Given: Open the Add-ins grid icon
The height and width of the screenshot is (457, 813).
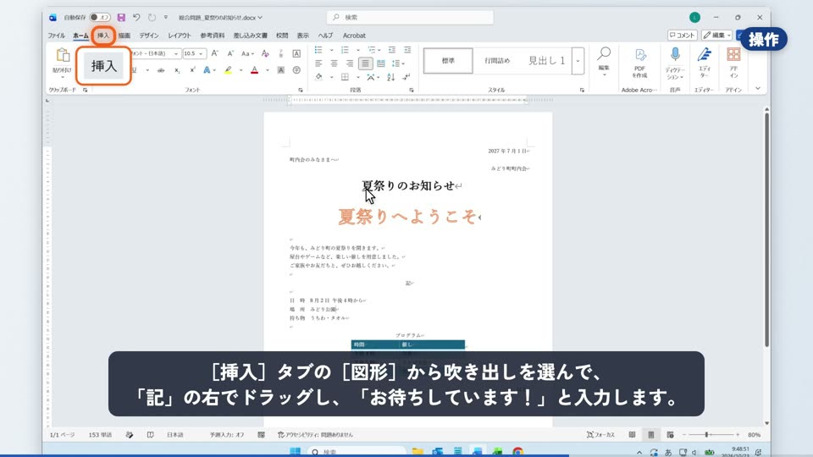Looking at the screenshot, I should (x=733, y=54).
